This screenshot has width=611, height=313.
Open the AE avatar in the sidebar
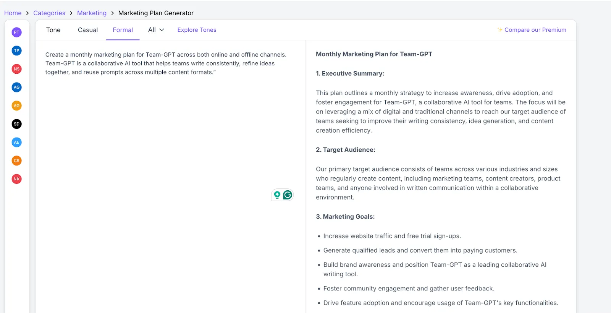tap(16, 142)
